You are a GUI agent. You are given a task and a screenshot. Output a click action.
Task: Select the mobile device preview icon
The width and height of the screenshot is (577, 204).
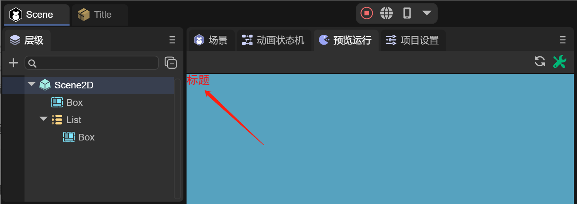[x=407, y=13]
